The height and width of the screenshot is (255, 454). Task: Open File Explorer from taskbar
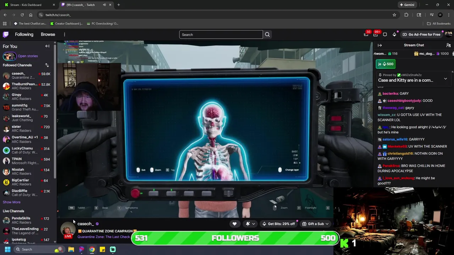(x=71, y=249)
